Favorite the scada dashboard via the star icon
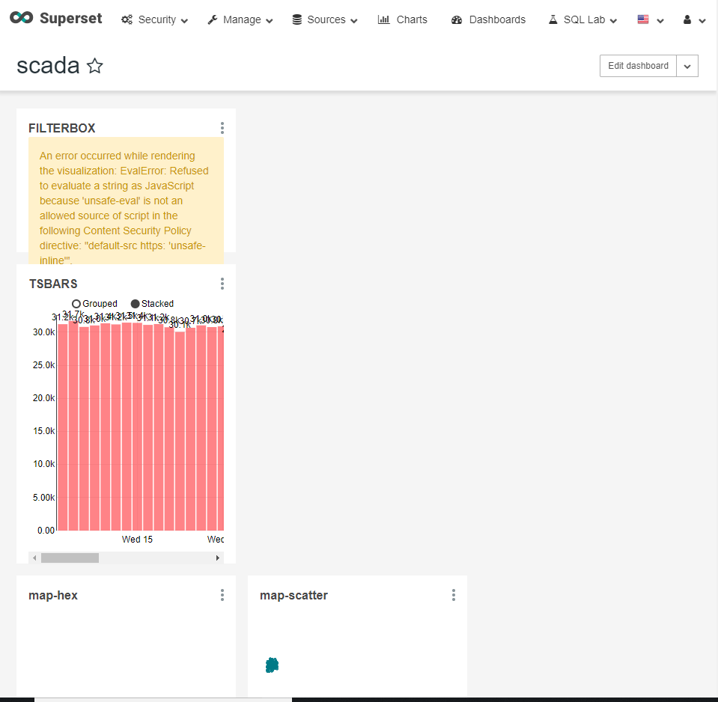 [95, 66]
